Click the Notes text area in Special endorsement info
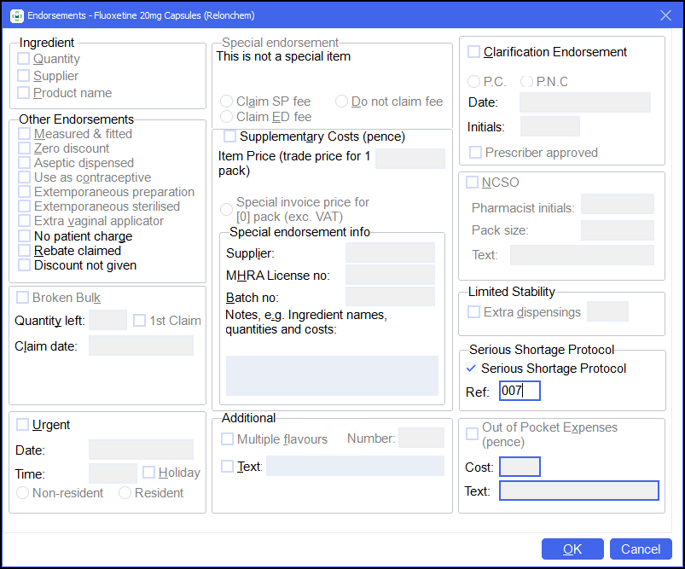This screenshot has height=569, width=685. point(332,376)
